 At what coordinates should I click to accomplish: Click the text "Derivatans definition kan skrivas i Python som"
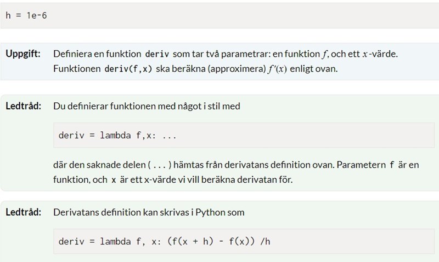click(149, 212)
